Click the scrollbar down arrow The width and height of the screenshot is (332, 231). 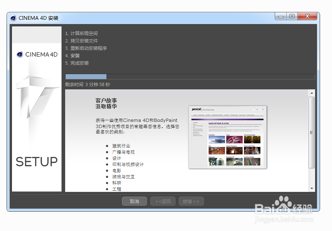tap(312, 188)
